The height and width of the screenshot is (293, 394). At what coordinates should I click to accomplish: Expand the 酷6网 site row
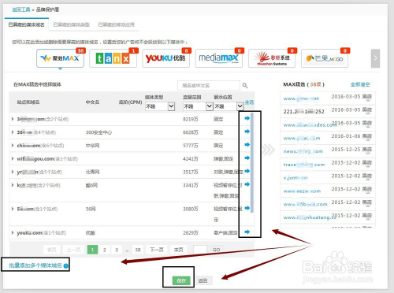[x=13, y=185]
